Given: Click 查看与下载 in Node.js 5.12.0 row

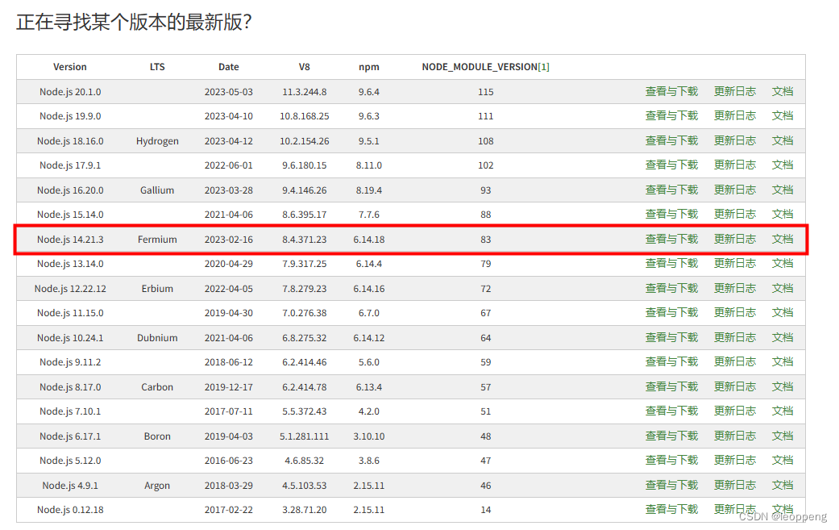Looking at the screenshot, I should tap(671, 461).
